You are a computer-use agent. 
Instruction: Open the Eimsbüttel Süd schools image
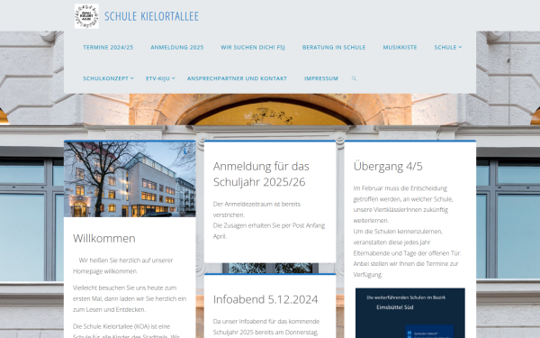pyautogui.click(x=410, y=313)
